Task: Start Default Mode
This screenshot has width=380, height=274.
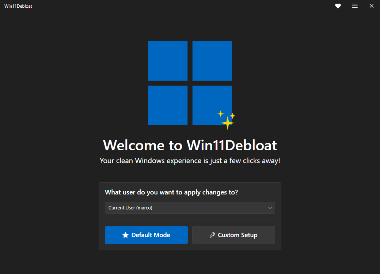Action: 146,235
